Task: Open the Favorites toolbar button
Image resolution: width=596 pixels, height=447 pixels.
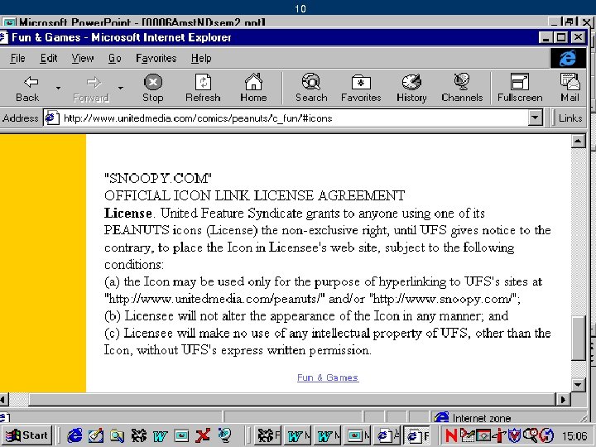Action: 361,89
